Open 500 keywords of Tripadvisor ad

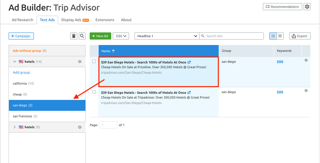coord(280,92)
